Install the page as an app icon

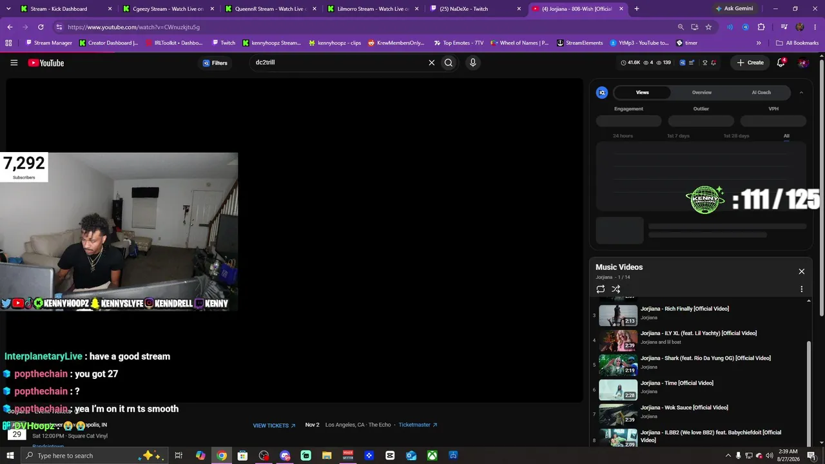click(x=694, y=27)
